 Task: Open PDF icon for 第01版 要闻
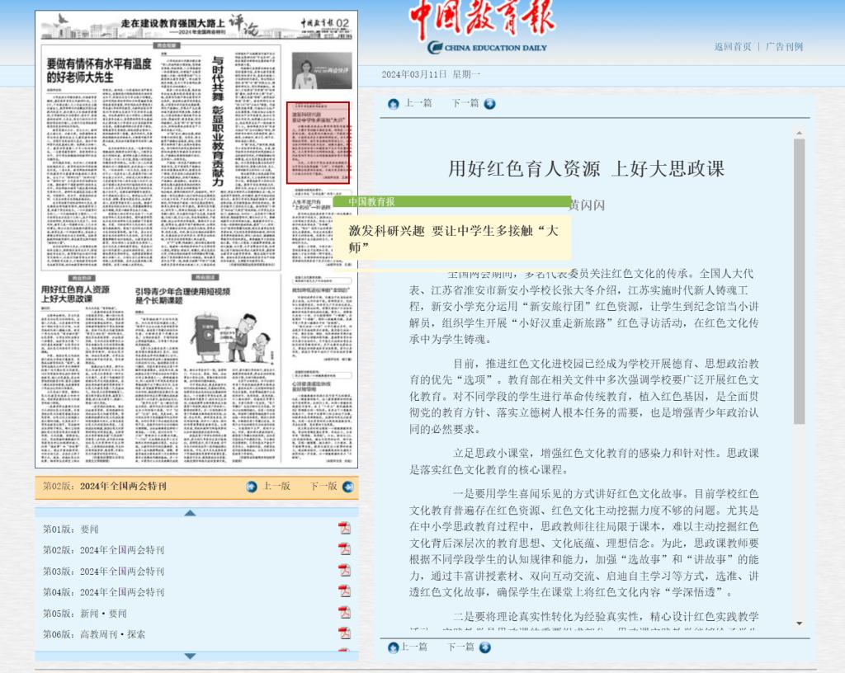344,529
